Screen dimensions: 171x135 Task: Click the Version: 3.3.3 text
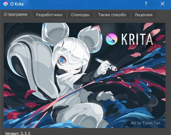pos(18,133)
